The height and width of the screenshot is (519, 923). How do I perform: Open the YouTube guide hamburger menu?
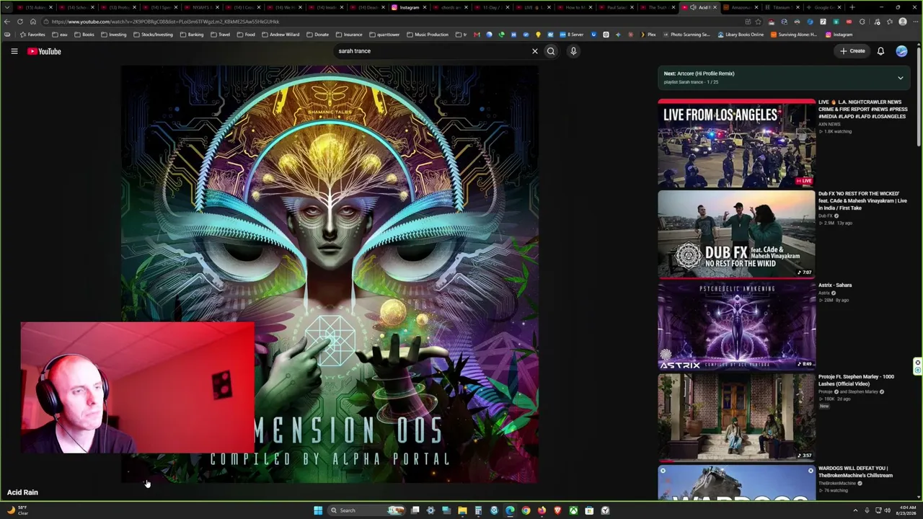[14, 51]
